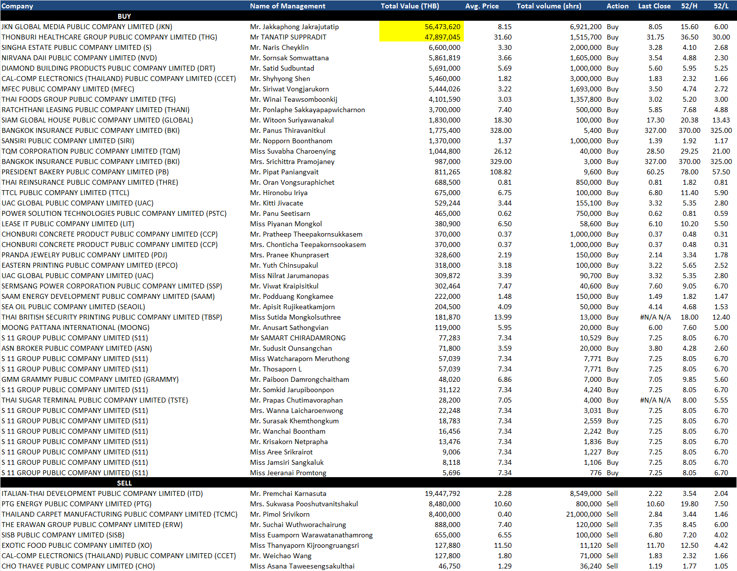Select SANSIRI PUBLIC COMPANY LIMITED cell

68,141
